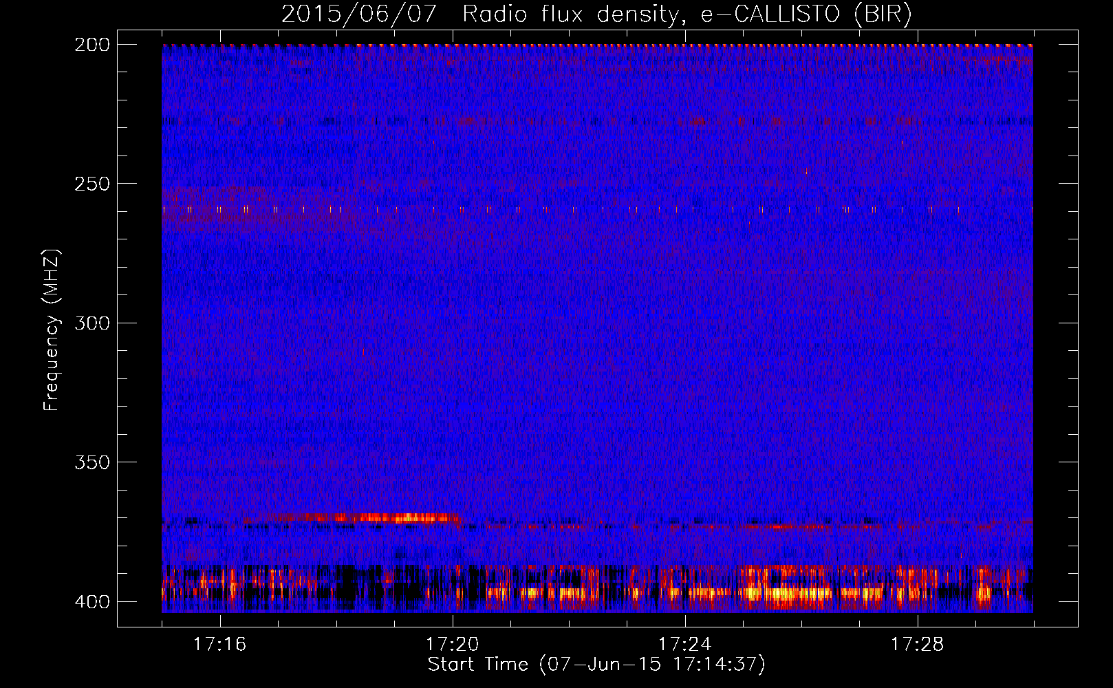
Task: Click the '17:20' time tick label
Action: [453, 645]
